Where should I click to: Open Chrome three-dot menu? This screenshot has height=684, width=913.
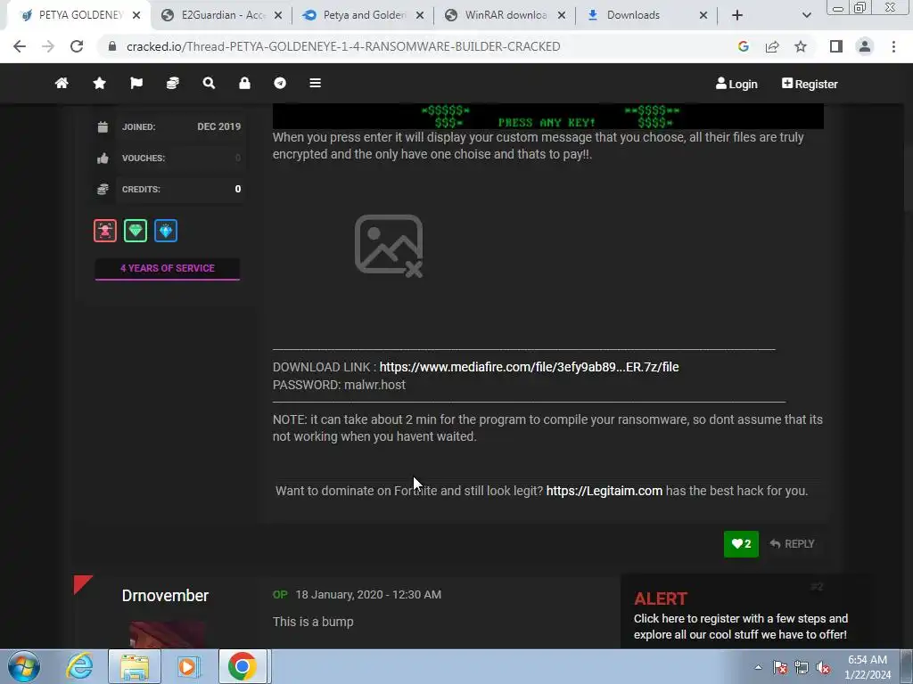point(893,46)
